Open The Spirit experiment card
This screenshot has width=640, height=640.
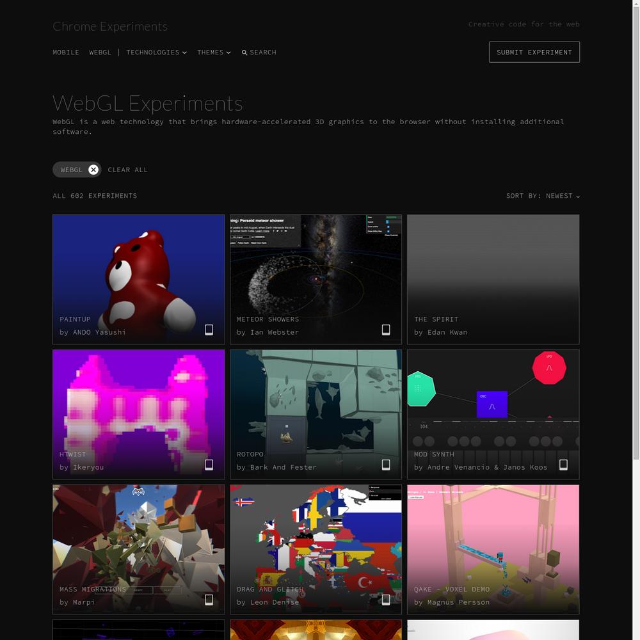tap(493, 279)
